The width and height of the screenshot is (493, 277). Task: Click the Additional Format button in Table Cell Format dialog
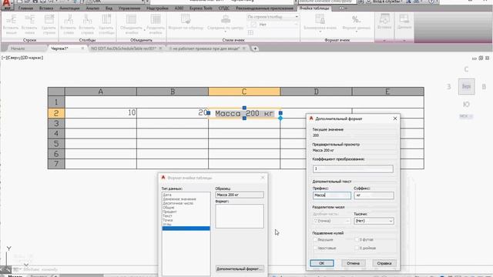click(240, 269)
